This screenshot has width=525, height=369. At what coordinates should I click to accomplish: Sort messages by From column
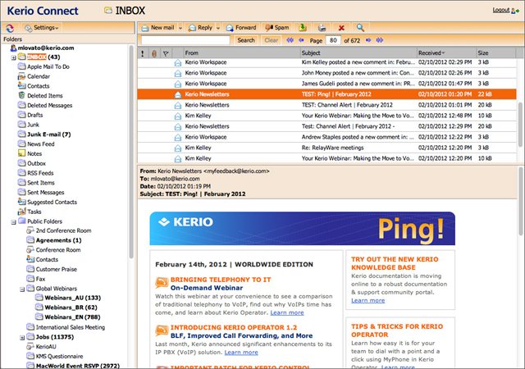241,53
